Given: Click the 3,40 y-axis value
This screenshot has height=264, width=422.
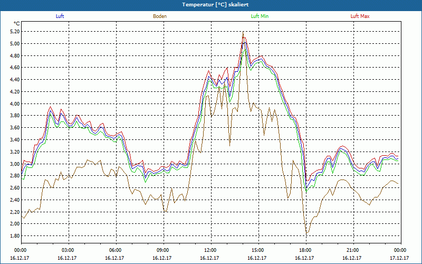Looking at the screenshot, I should pos(15,140).
